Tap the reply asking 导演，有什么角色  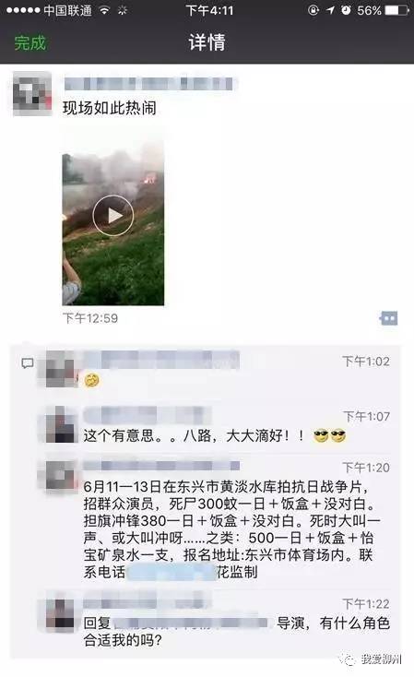tap(237, 631)
